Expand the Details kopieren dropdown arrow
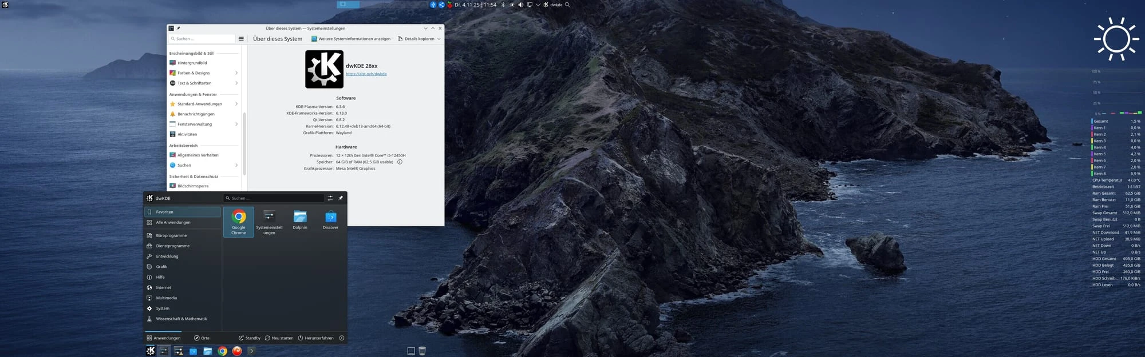1145x357 pixels. tap(439, 39)
